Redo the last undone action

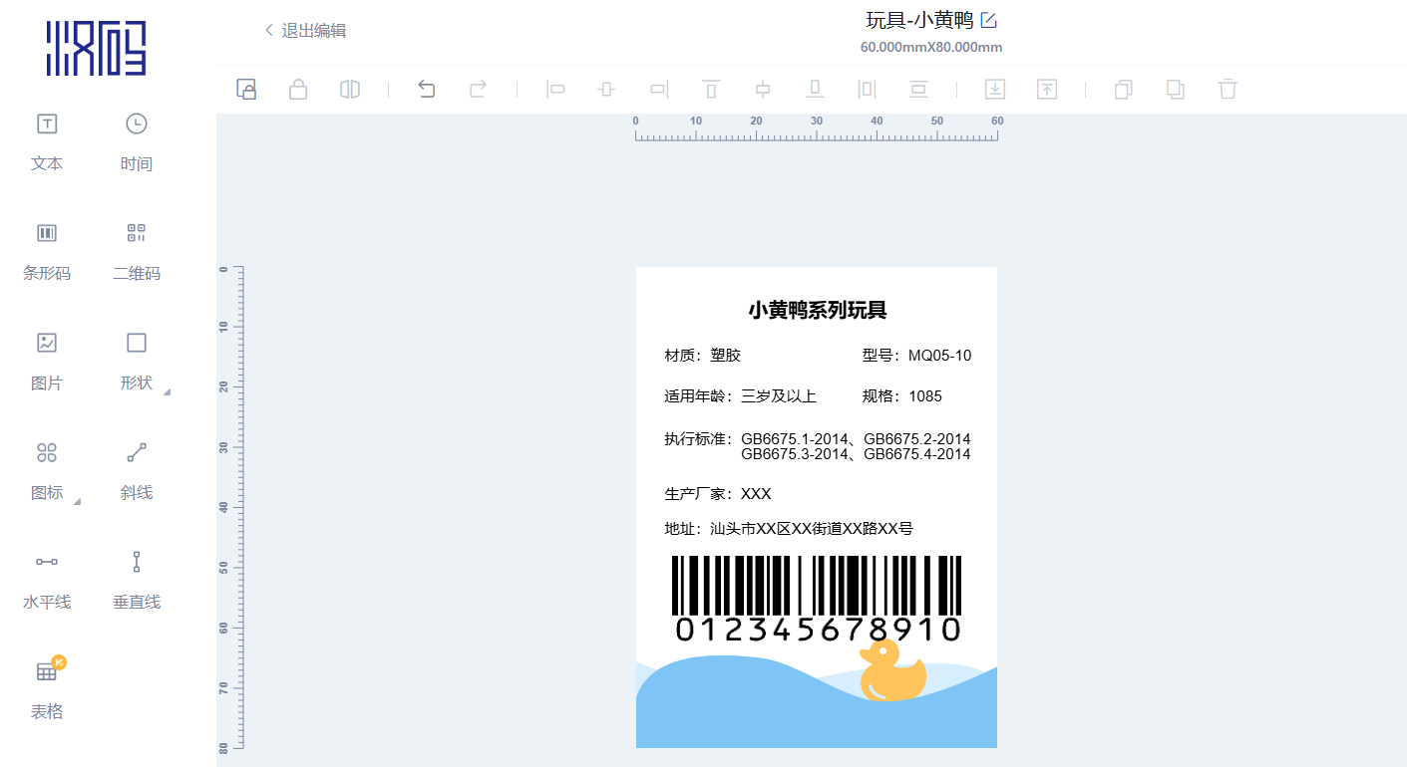(x=479, y=90)
